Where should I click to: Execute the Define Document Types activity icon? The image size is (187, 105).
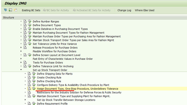tap(30, 25)
